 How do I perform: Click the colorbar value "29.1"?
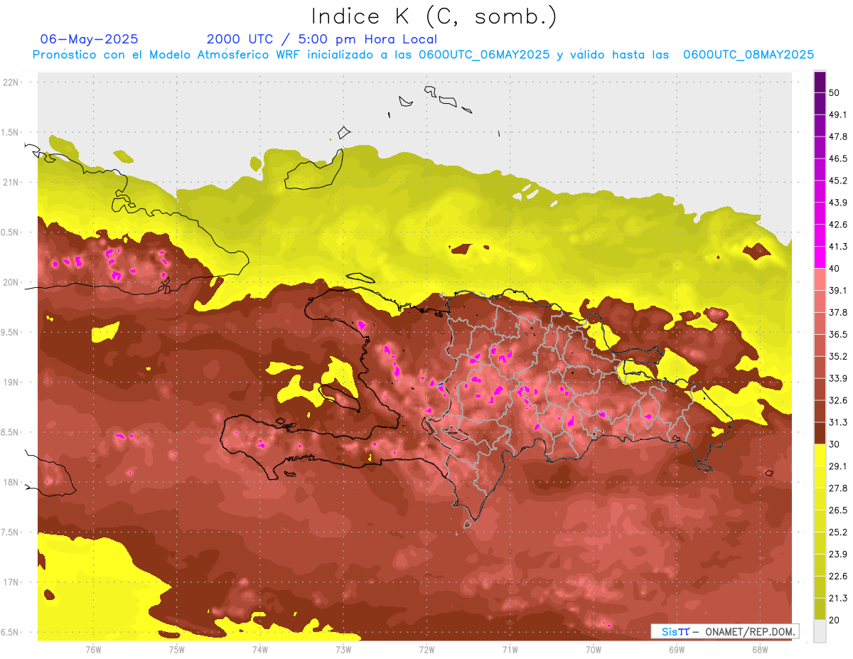(x=838, y=466)
